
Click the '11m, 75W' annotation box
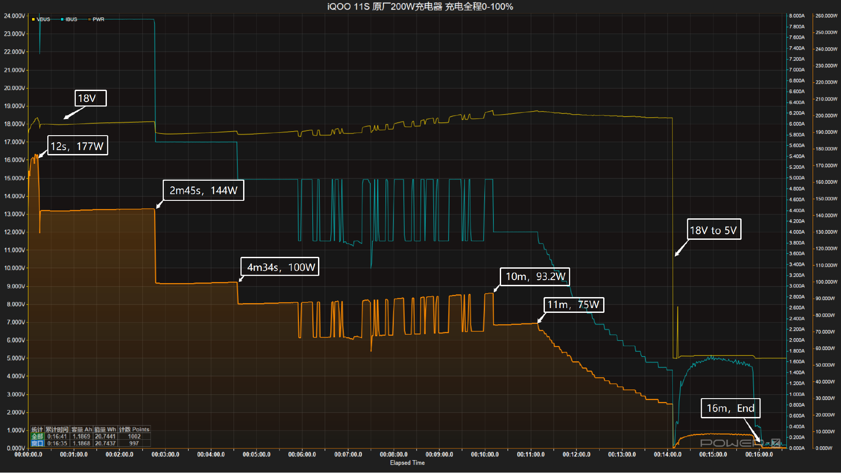(x=573, y=305)
